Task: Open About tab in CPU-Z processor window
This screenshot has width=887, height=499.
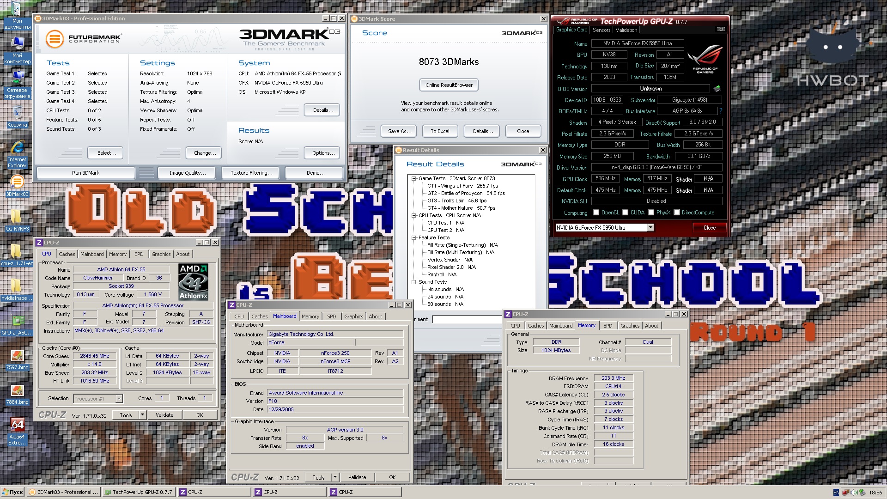Action: click(183, 254)
